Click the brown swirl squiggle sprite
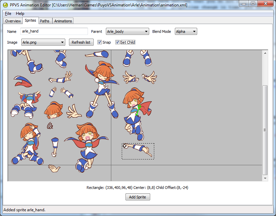 coord(50,126)
